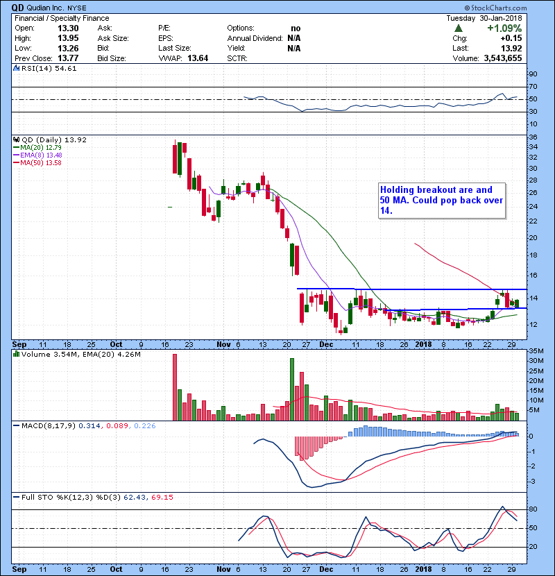Click the price axis label 36
The height and width of the screenshot is (576, 555).
point(533,137)
